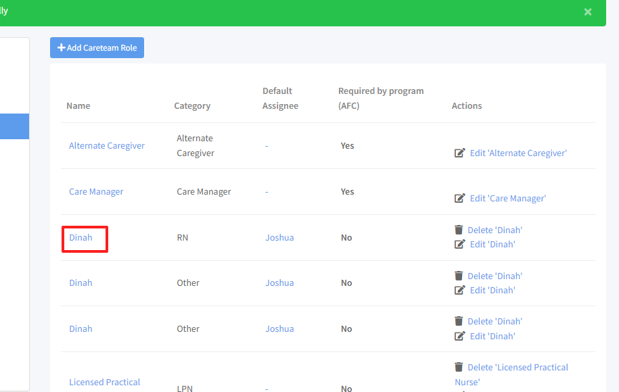Click trash icon in the first Other-category Dinah row
This screenshot has width=619, height=392.
(x=459, y=276)
